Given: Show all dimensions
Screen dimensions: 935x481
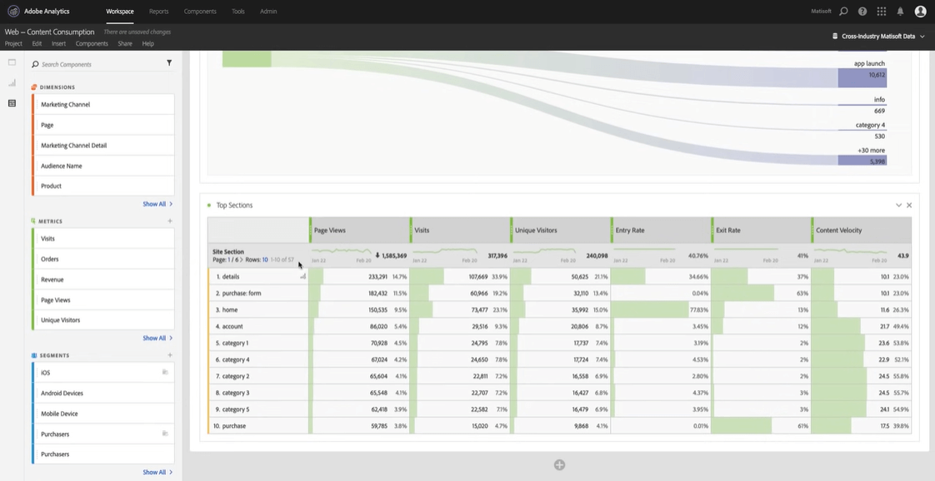Looking at the screenshot, I should click(x=157, y=204).
